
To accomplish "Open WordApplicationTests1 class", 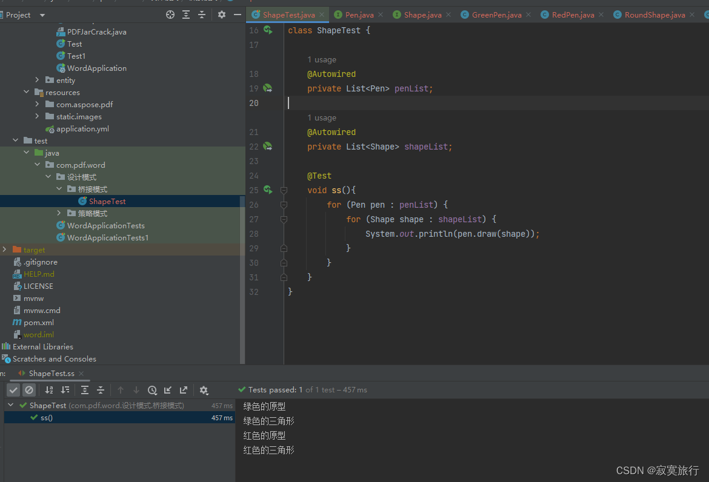I will [x=108, y=237].
